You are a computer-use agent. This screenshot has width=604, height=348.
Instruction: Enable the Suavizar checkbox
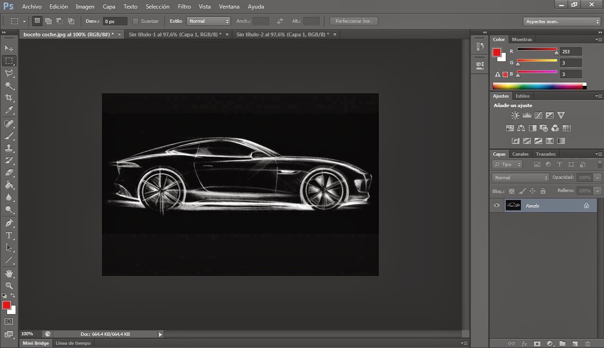[x=136, y=21]
